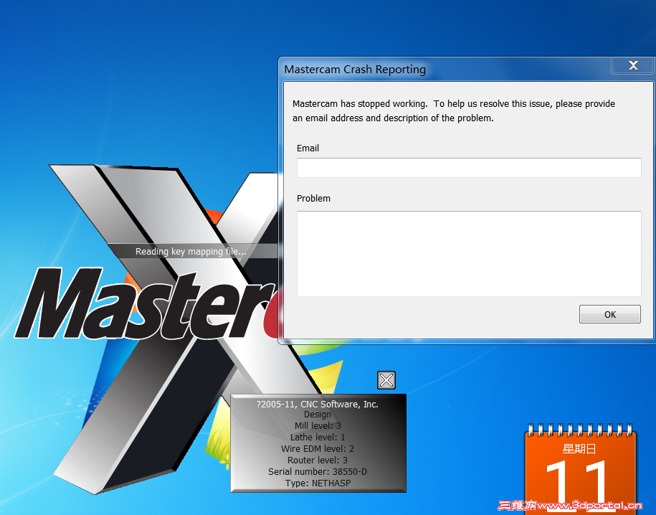Click '?2005-11, CNC Software, Inc.' copyright text

(x=317, y=405)
